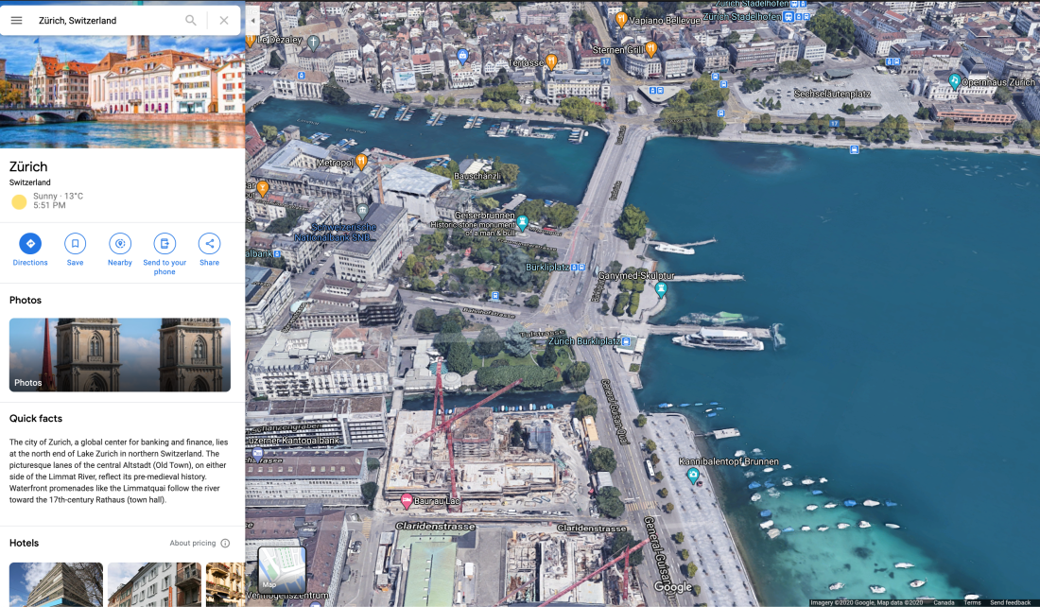Viewport: 1040px width, 607px height.
Task: Click the Photos section heading
Action: (26, 300)
